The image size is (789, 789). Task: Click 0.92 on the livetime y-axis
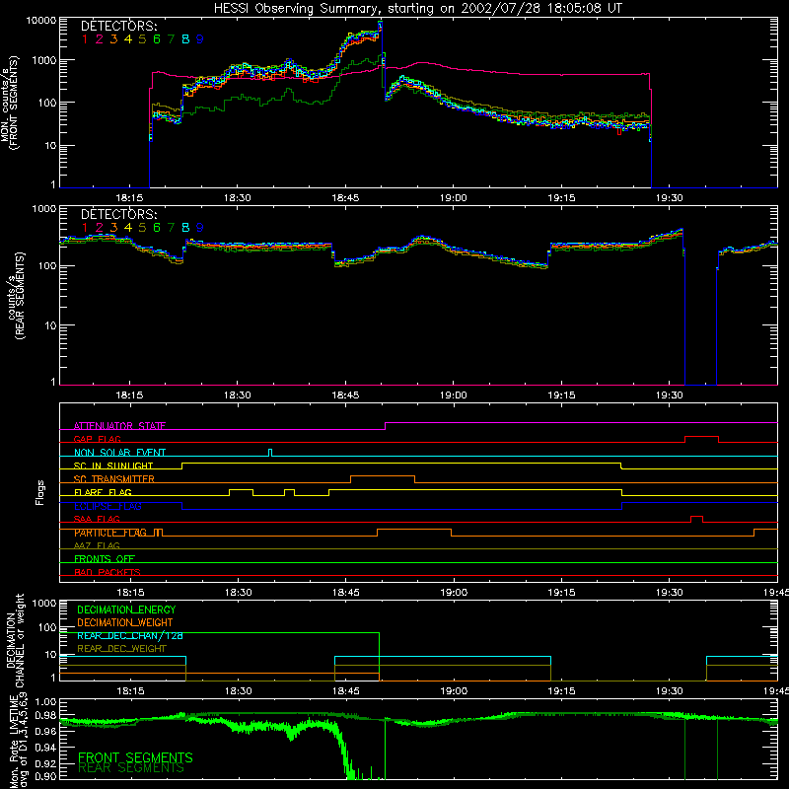click(45, 762)
